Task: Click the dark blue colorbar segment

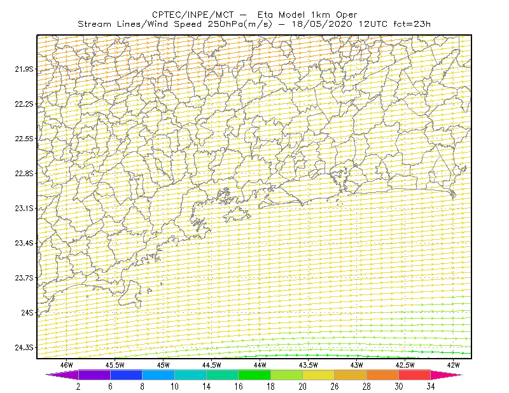Action: [x=126, y=375]
